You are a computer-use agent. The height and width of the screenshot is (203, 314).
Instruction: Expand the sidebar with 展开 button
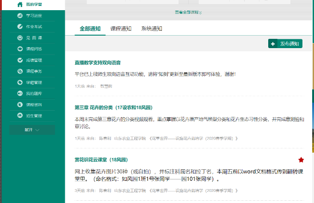(32, 130)
